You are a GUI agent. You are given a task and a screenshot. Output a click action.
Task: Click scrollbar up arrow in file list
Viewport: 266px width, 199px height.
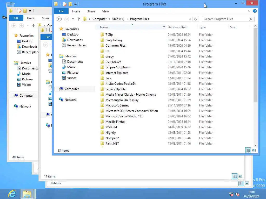255,26
